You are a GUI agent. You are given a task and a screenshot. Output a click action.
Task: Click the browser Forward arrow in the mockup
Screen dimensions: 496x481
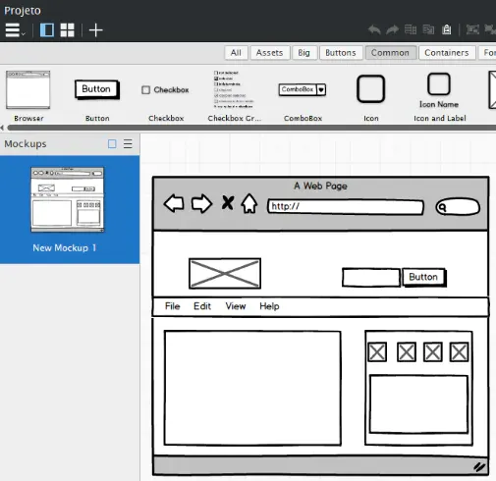click(x=201, y=203)
